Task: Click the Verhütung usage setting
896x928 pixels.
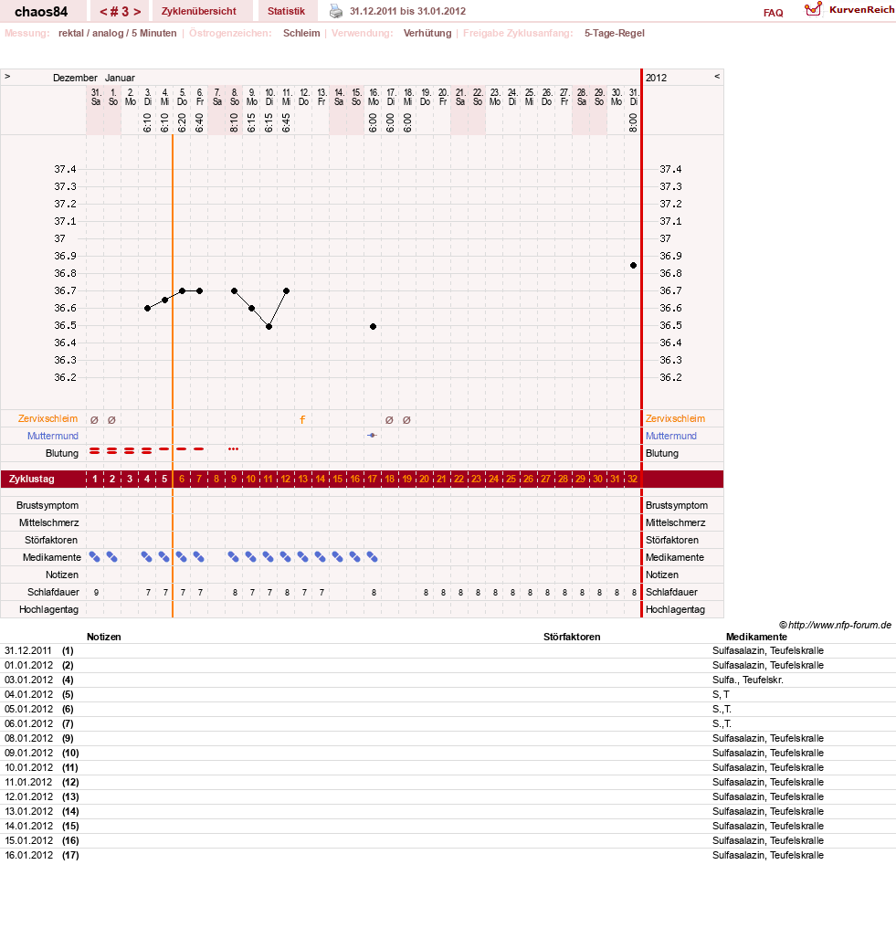Action: (x=427, y=33)
